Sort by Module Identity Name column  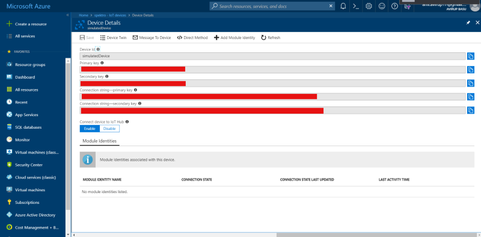[102, 180]
